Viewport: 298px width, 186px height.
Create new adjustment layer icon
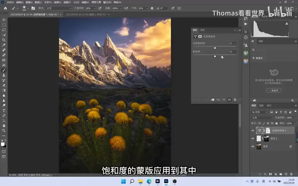pyautogui.click(x=275, y=174)
